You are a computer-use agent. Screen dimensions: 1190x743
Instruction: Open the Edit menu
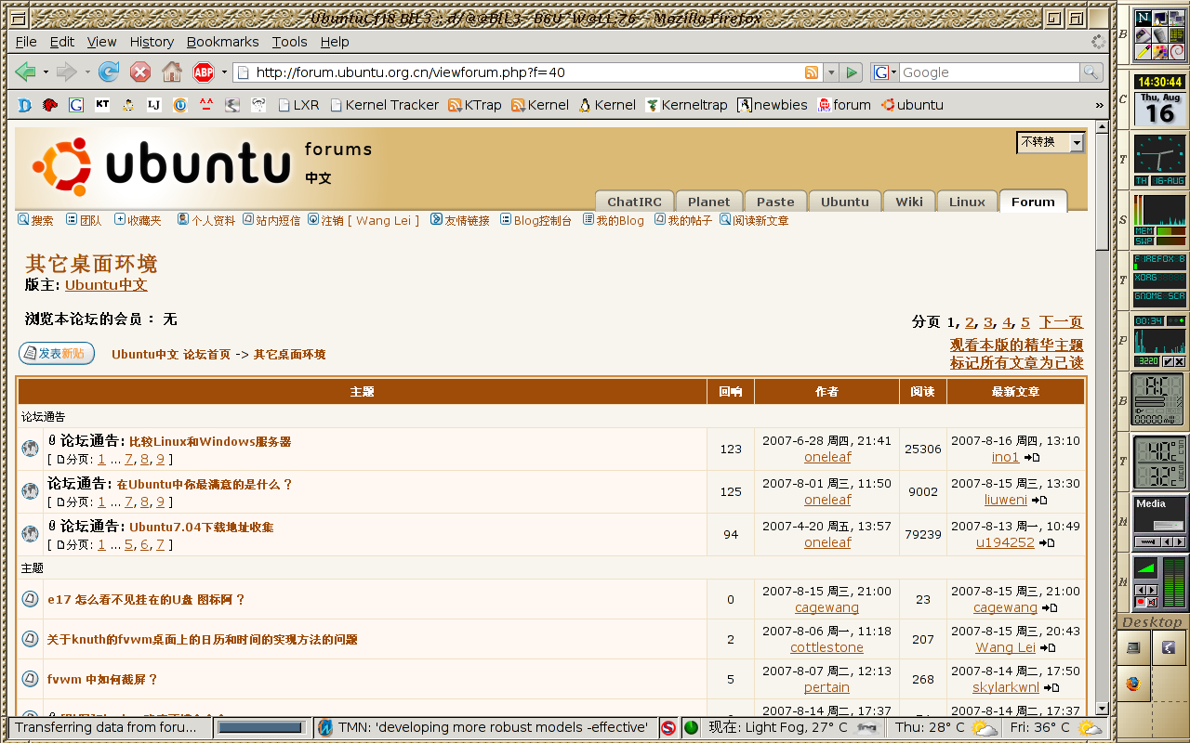(x=62, y=42)
